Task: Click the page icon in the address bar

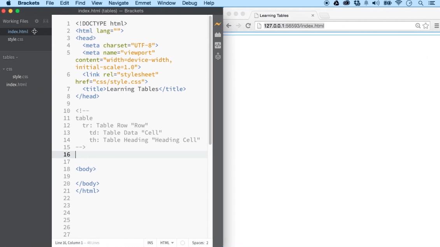Action: pyautogui.click(x=259, y=26)
